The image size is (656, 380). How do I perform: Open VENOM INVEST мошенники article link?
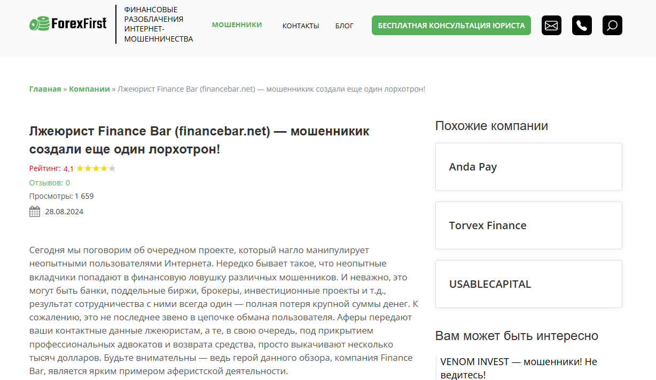click(519, 368)
